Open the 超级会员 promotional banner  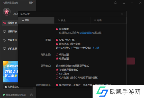(x=10, y=72)
